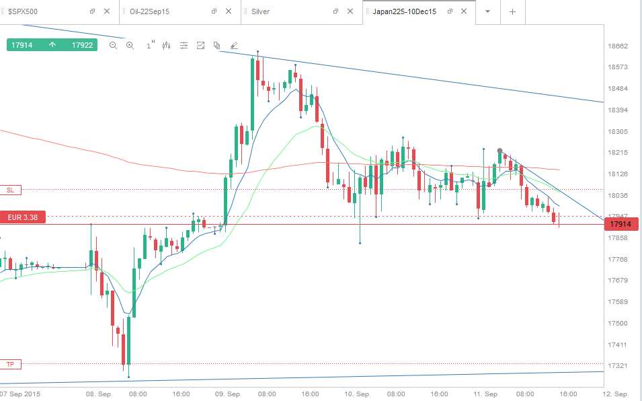
Task: Click the 17500 price axis label
Action: [x=617, y=323]
